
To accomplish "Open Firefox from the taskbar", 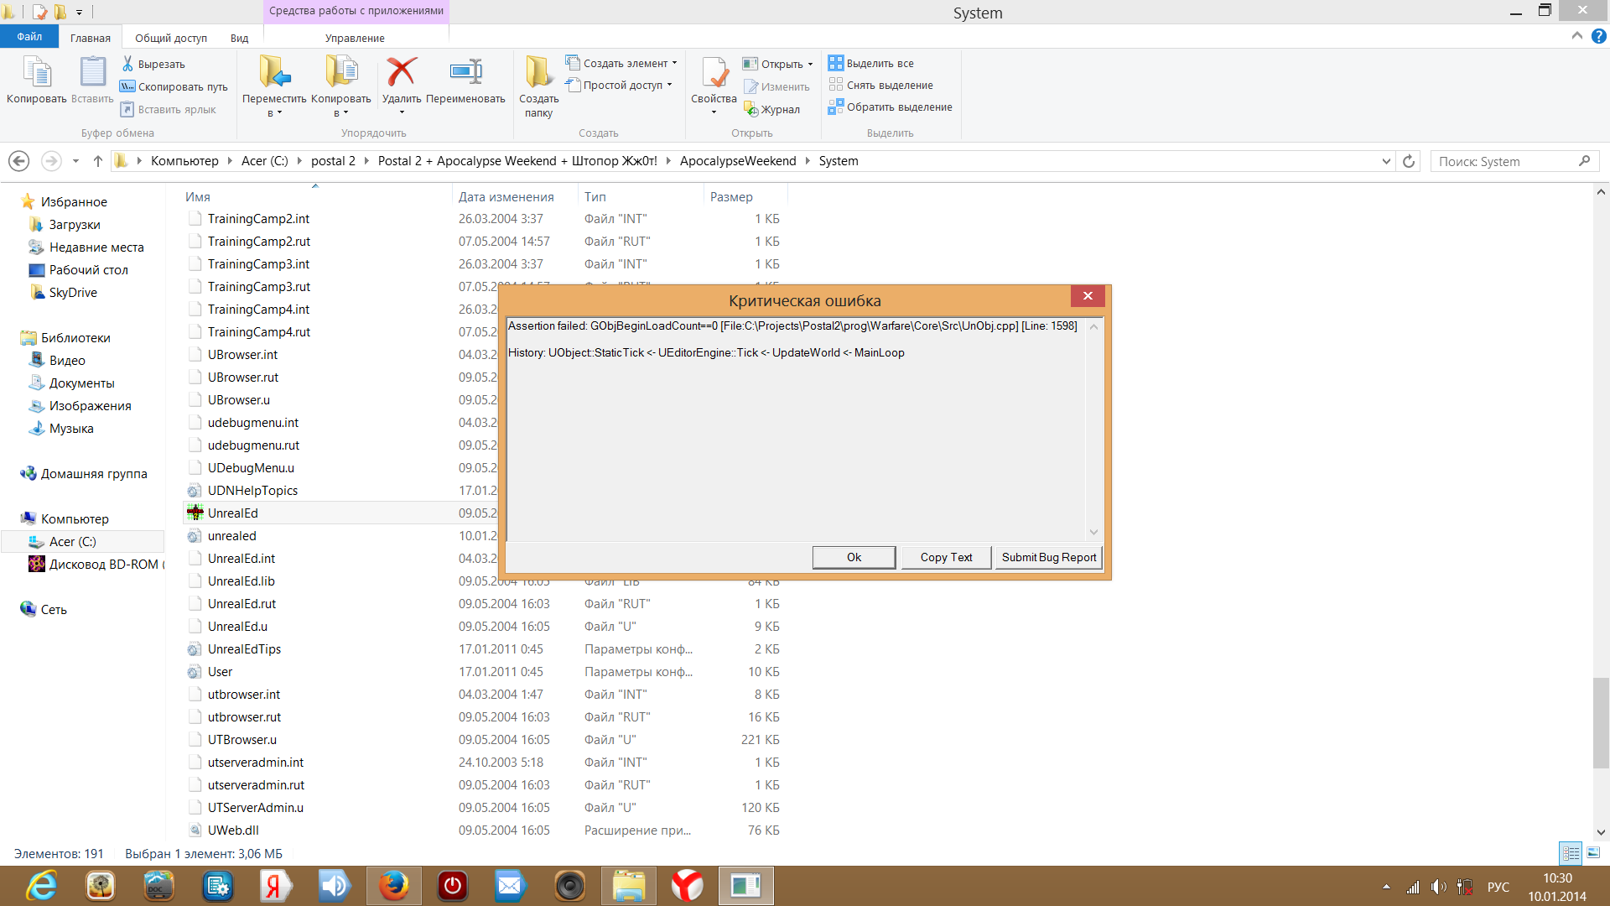I will (x=393, y=886).
